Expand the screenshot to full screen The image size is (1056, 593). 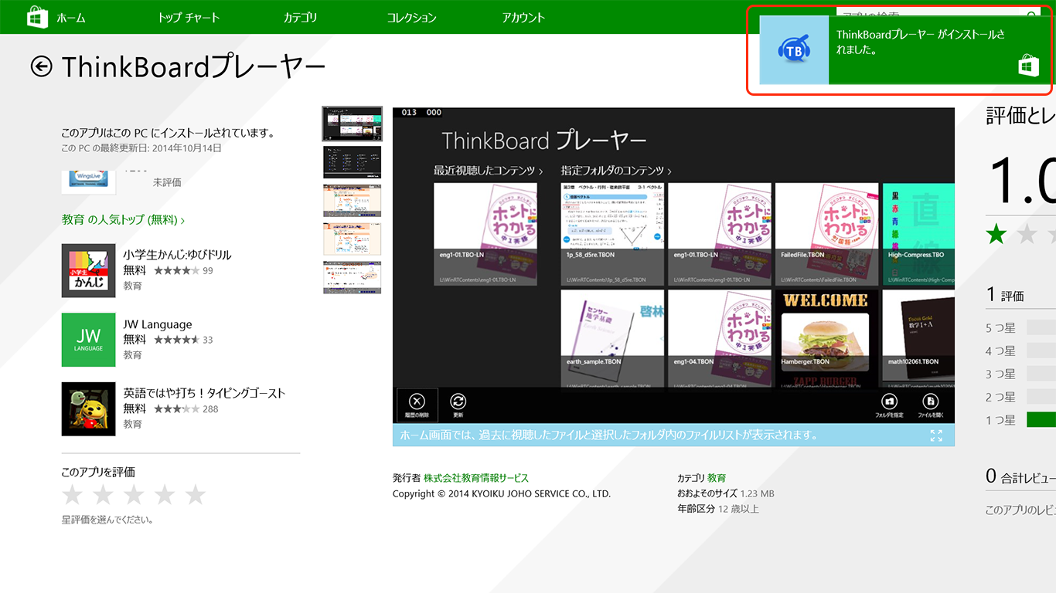pos(936,435)
